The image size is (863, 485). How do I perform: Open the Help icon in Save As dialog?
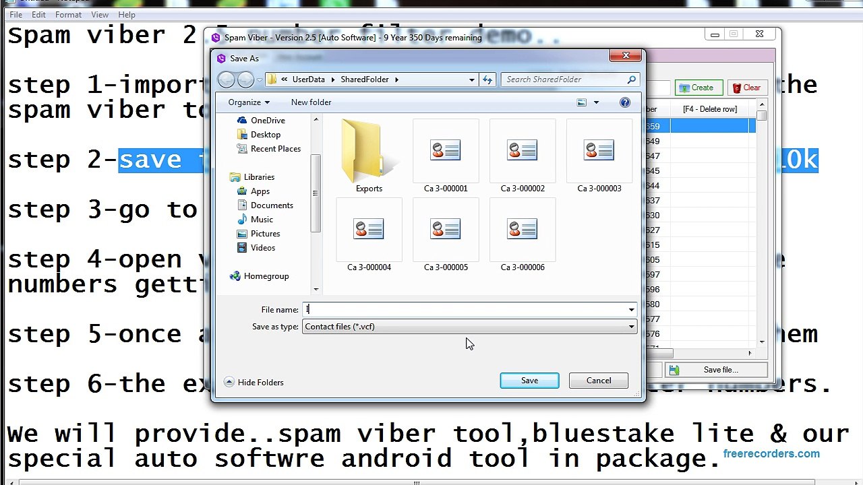pyautogui.click(x=625, y=102)
